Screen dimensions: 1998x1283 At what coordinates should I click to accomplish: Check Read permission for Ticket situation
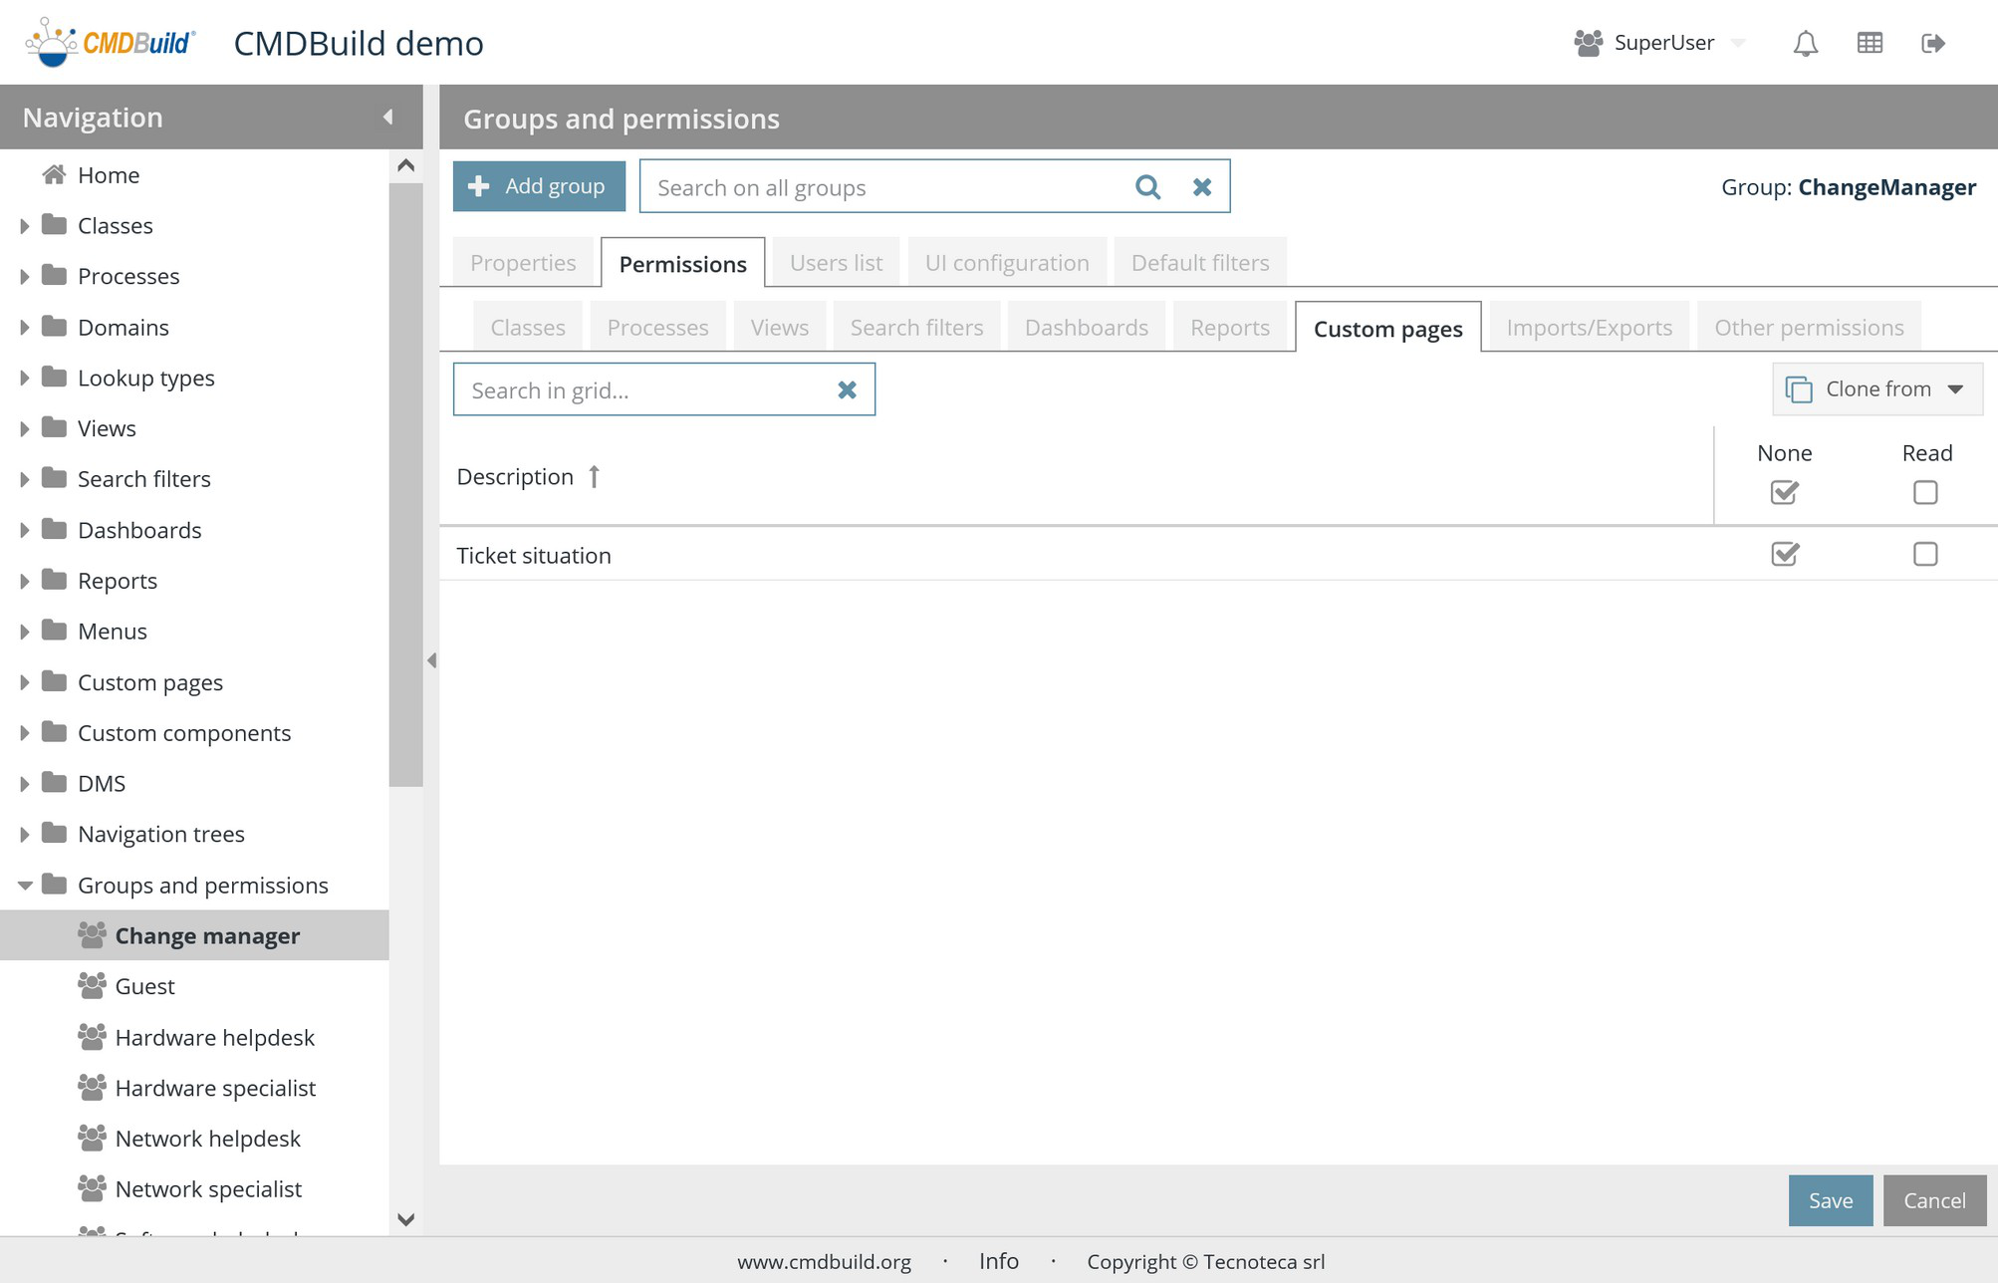point(1924,554)
